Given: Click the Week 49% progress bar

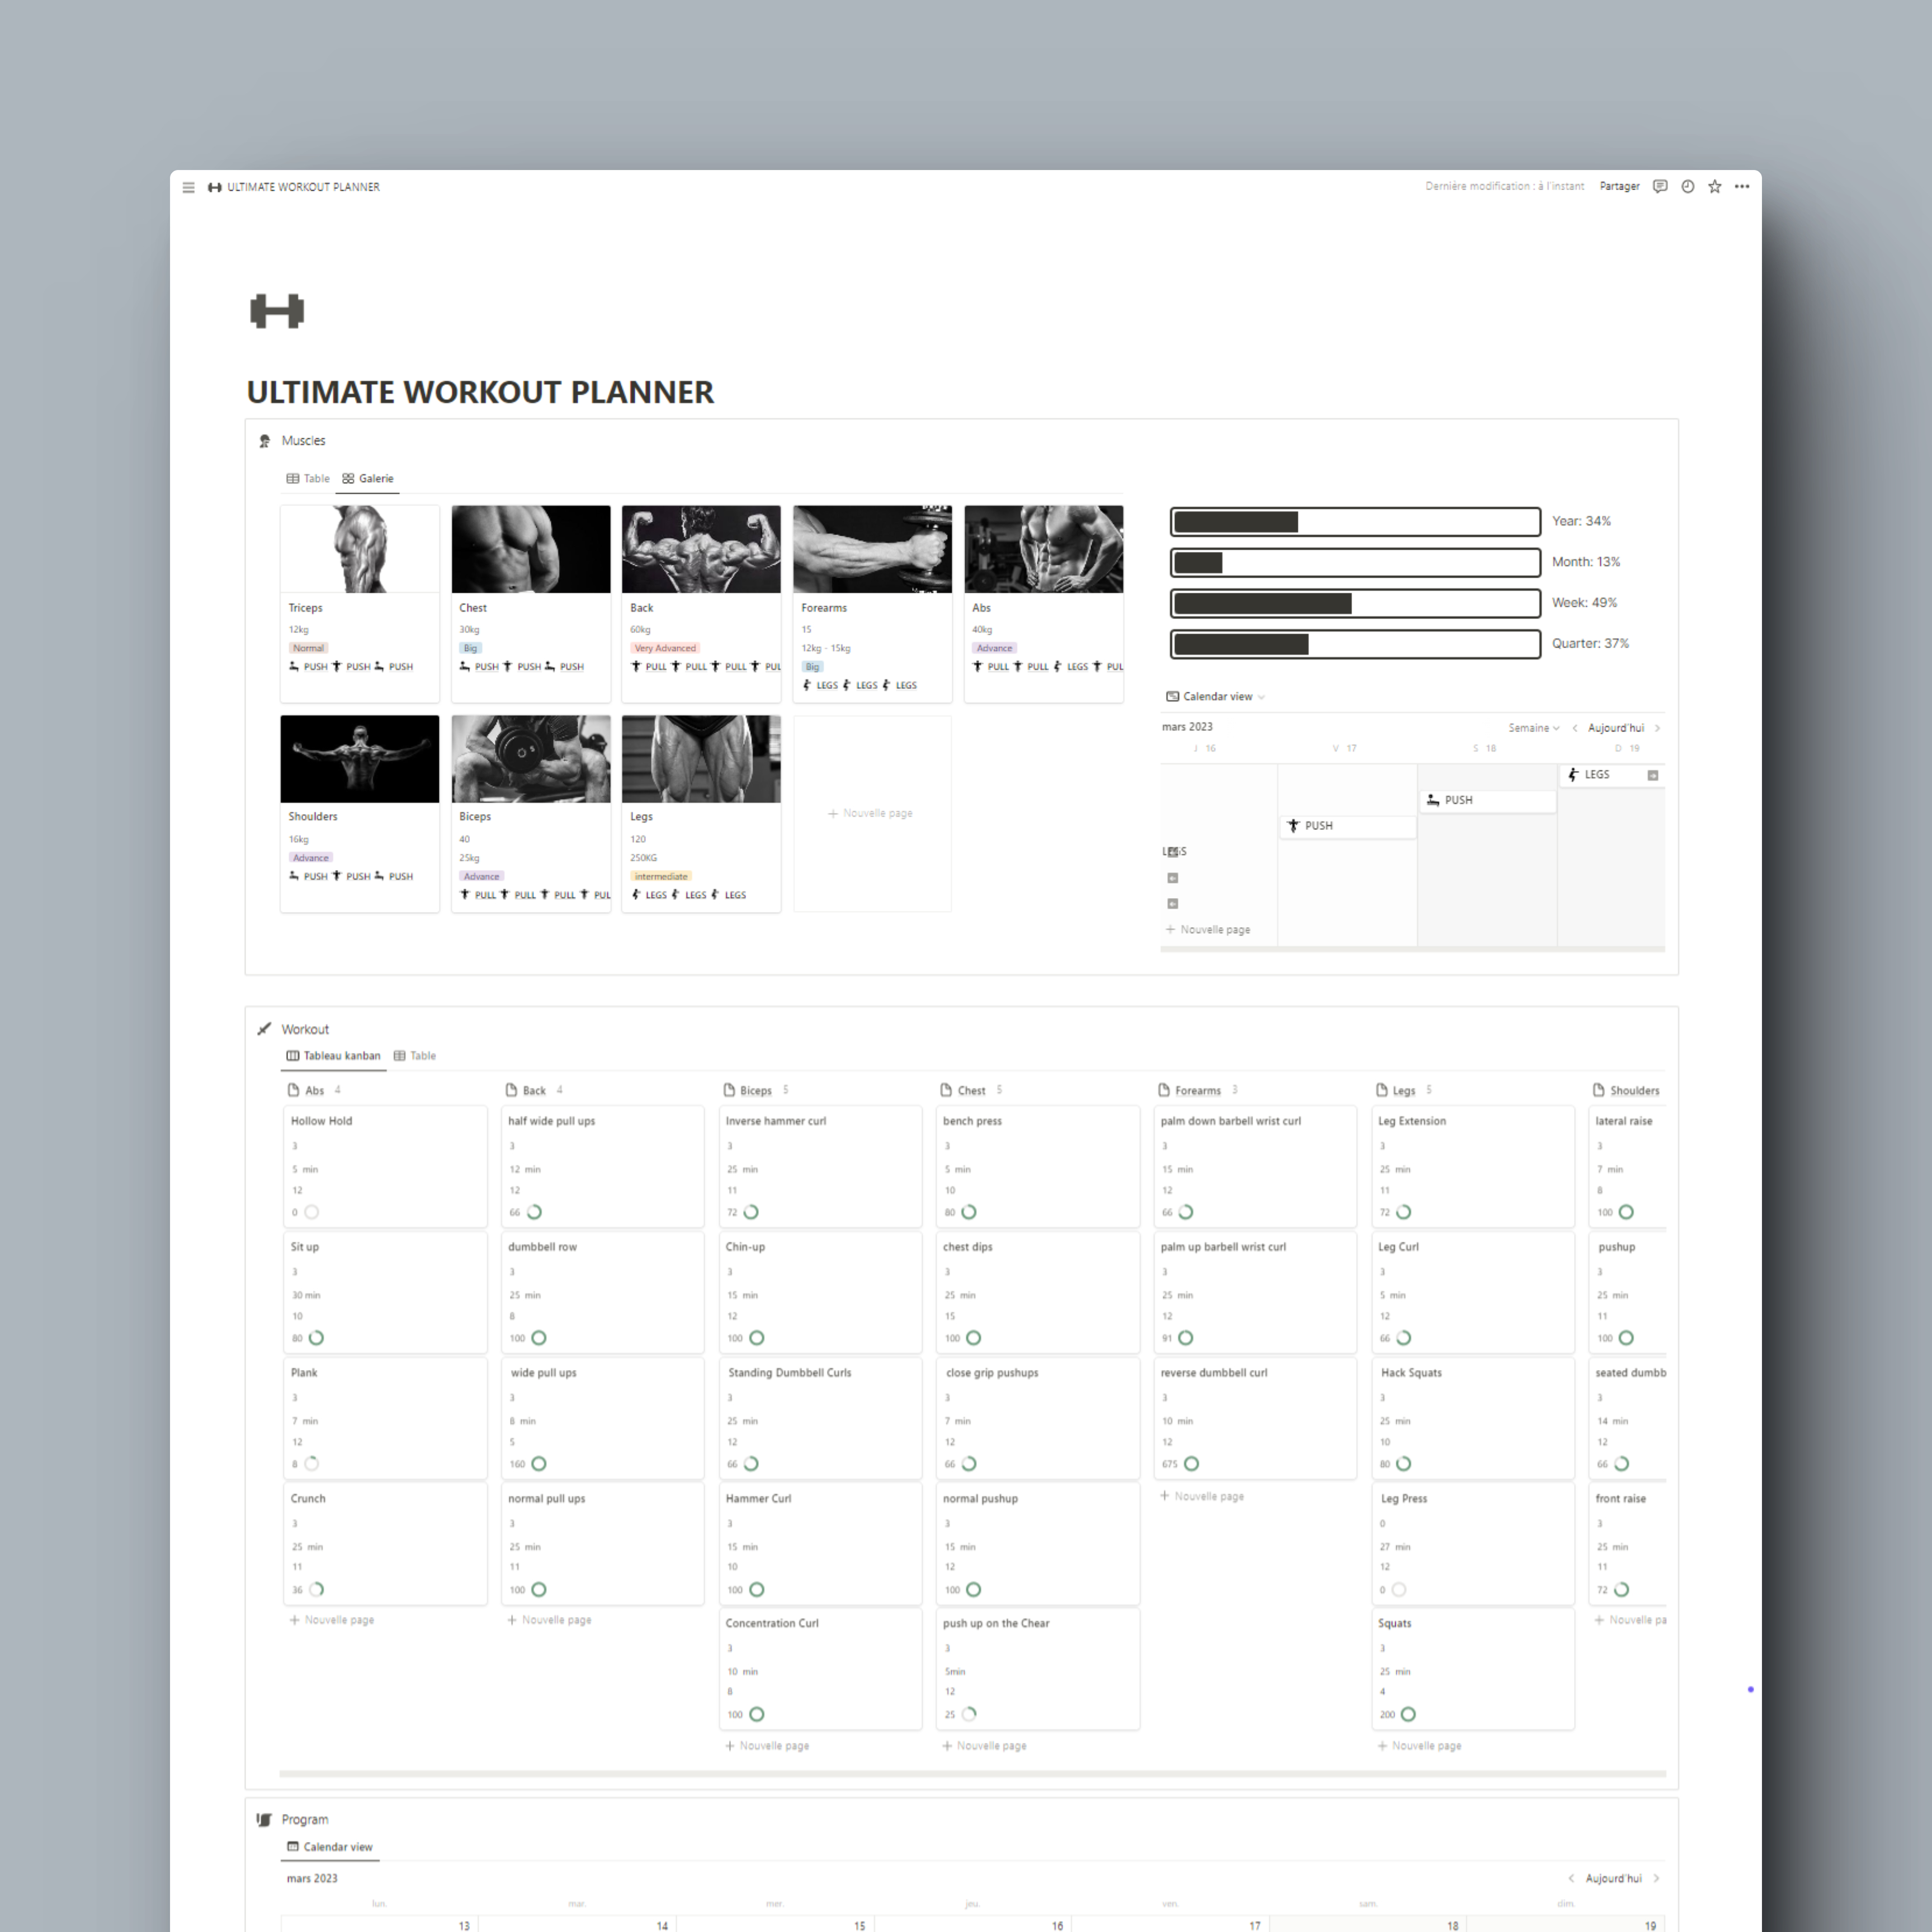Looking at the screenshot, I should pos(1355,603).
